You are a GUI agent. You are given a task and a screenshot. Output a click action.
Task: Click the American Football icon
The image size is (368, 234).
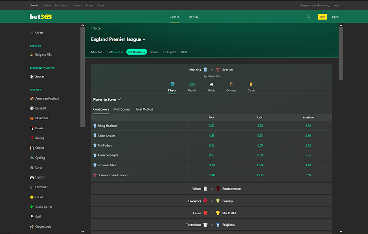[32, 99]
